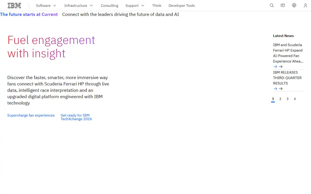Expand the Support menu chevron
Viewport: 311px width, 194px height.
click(142, 6)
